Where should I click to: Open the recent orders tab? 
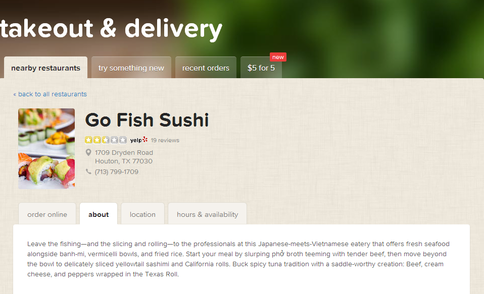(x=206, y=68)
